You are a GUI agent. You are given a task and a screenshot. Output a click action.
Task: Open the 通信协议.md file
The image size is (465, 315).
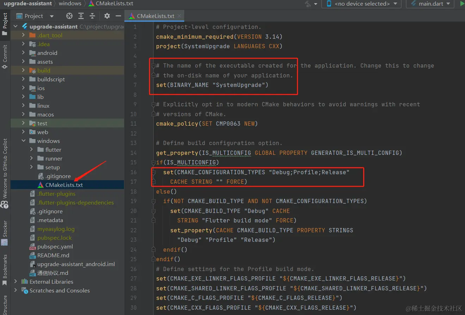tap(52, 273)
